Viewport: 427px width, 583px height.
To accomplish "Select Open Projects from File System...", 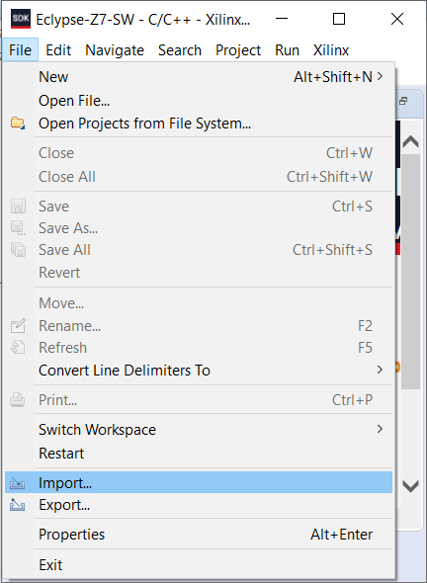I will (199, 124).
